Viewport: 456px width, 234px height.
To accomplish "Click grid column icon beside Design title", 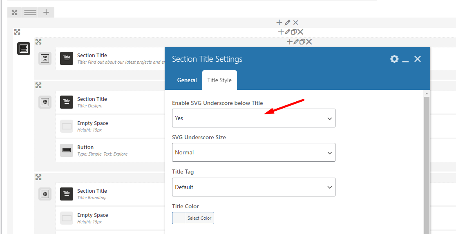I will point(45,102).
